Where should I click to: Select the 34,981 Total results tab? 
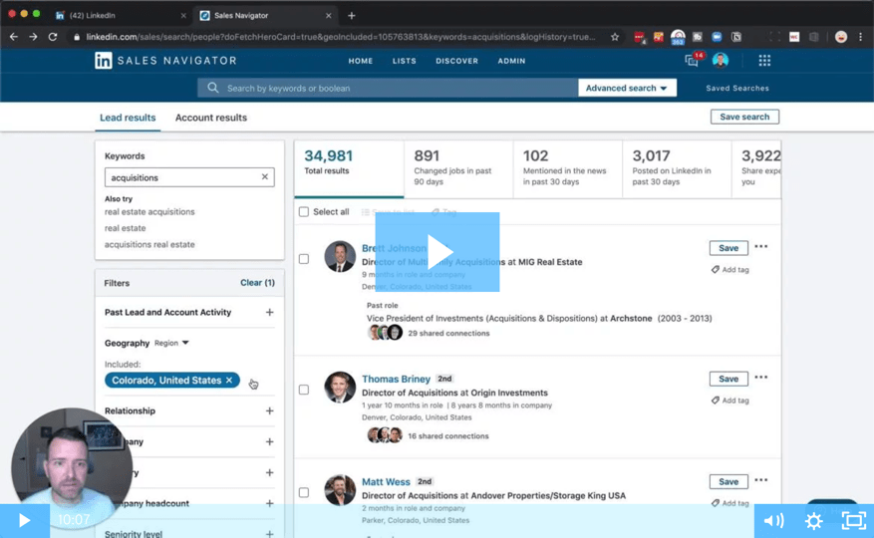349,168
